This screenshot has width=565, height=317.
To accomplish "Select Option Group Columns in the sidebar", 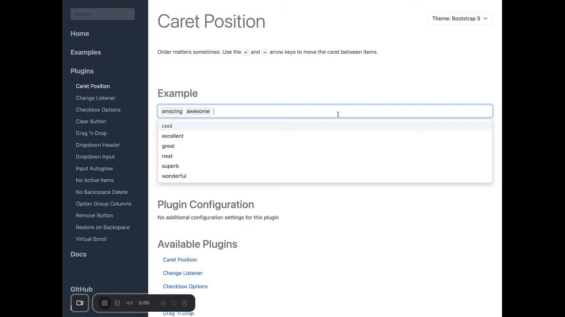I will 104,204.
